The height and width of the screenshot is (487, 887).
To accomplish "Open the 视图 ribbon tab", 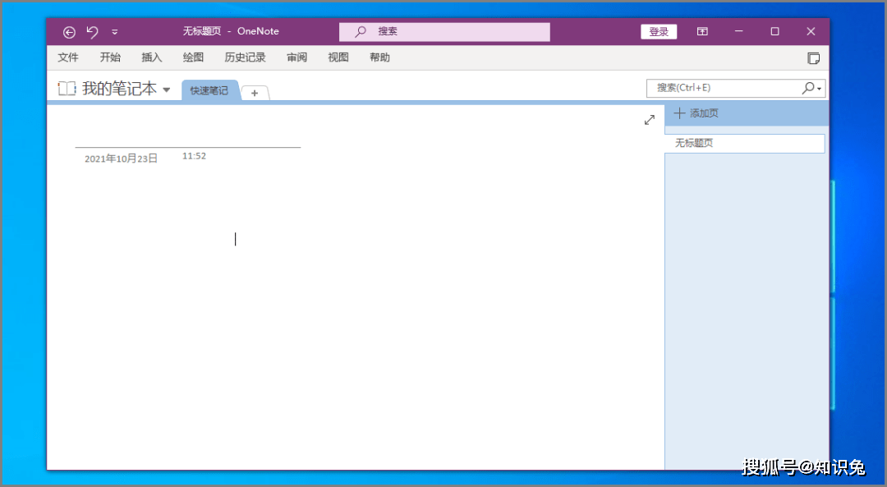I will point(338,57).
